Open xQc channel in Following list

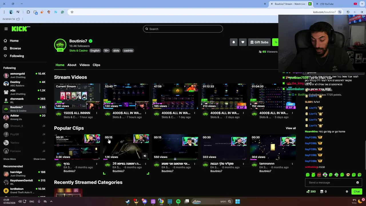pos(24,92)
